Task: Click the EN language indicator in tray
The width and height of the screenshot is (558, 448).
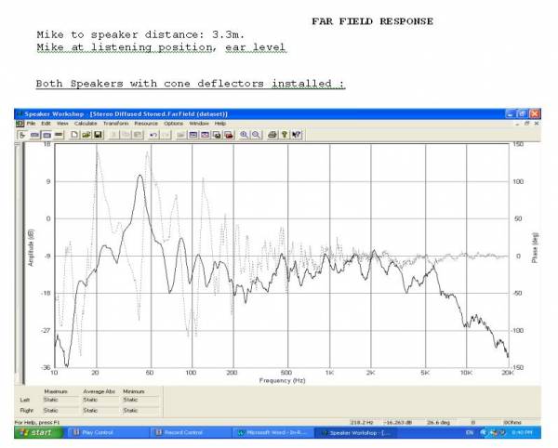Action: (x=470, y=433)
